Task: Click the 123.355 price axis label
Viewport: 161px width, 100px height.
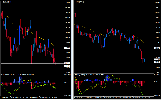Action: [157, 53]
